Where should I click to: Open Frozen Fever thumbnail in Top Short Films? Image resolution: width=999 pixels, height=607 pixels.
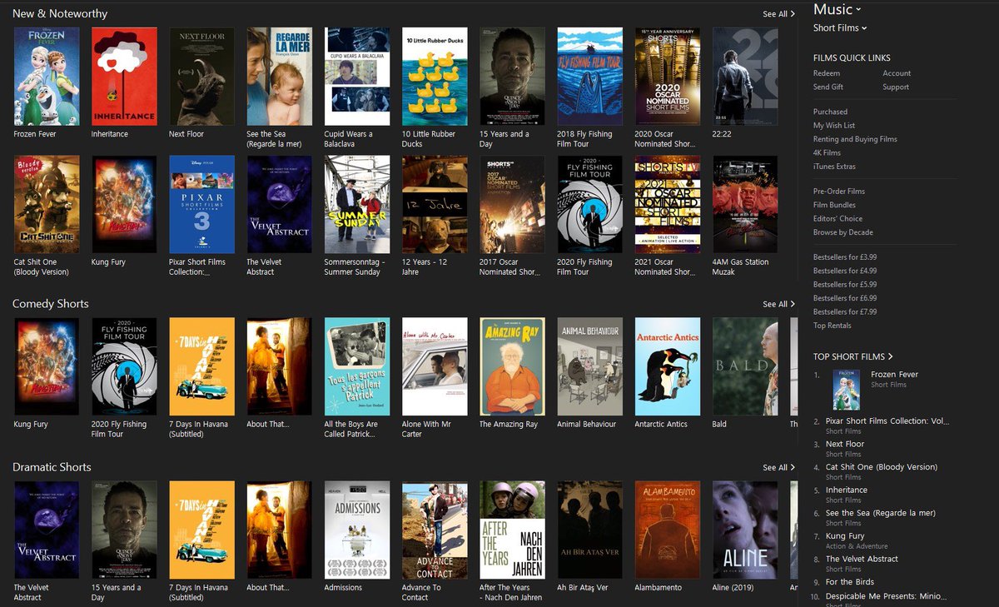click(x=847, y=390)
